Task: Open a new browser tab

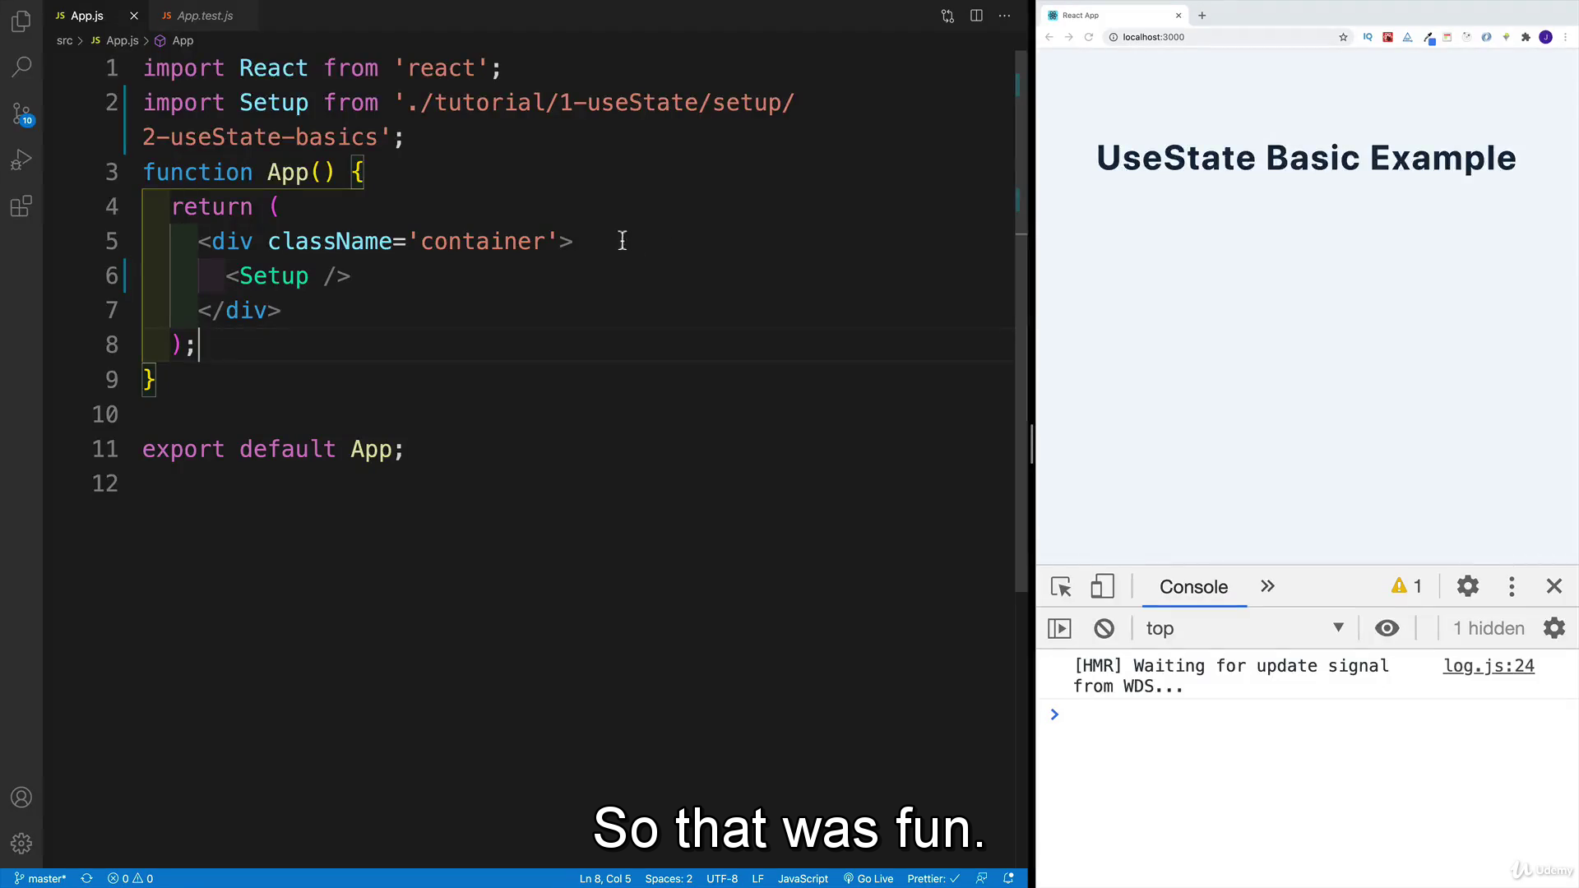Action: pos(1202,15)
